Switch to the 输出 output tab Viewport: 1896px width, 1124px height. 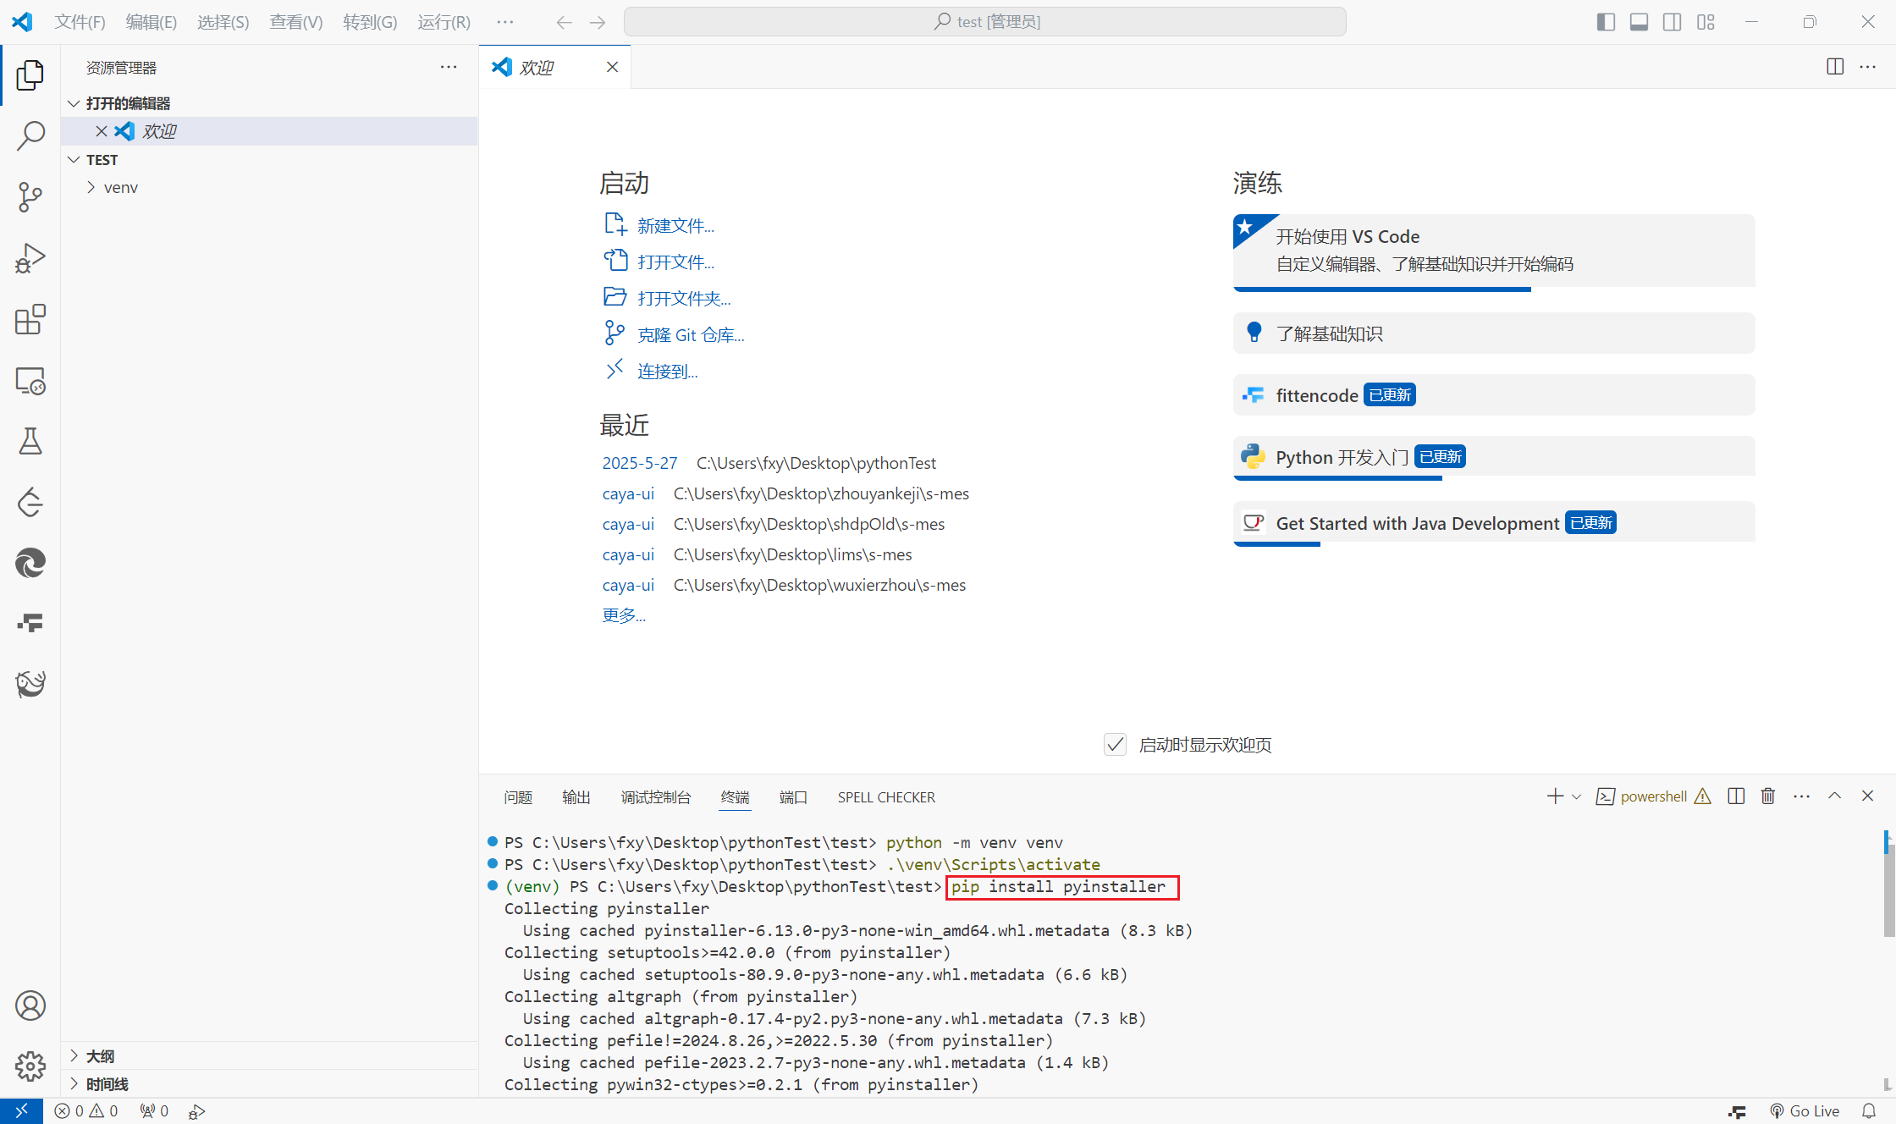[576, 797]
